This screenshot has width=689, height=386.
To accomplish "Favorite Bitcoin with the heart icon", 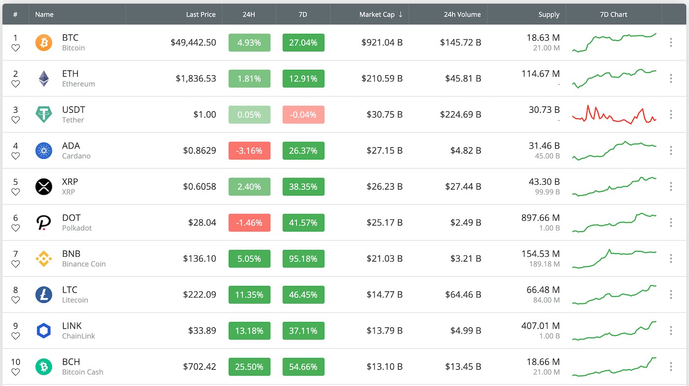I will 16,48.
